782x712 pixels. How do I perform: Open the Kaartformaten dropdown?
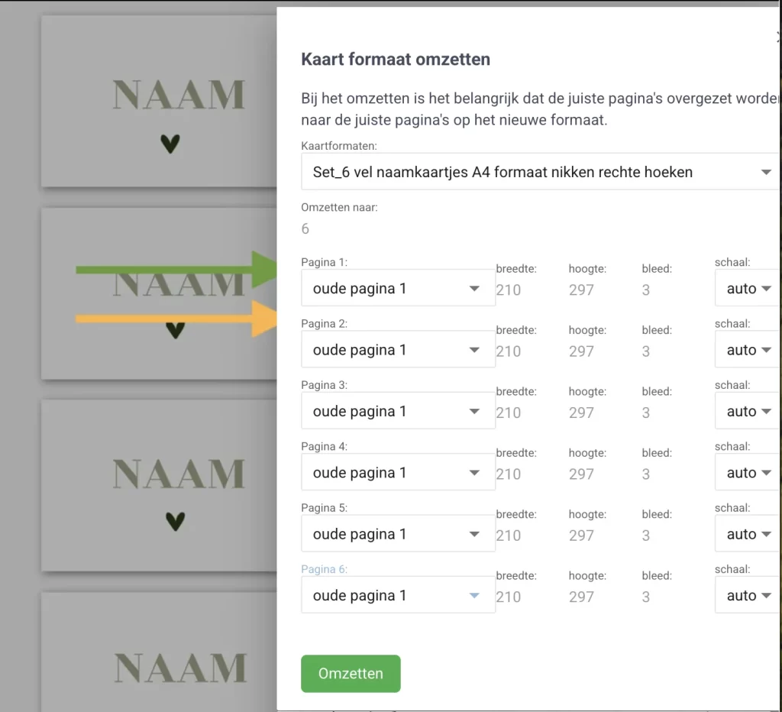point(539,172)
